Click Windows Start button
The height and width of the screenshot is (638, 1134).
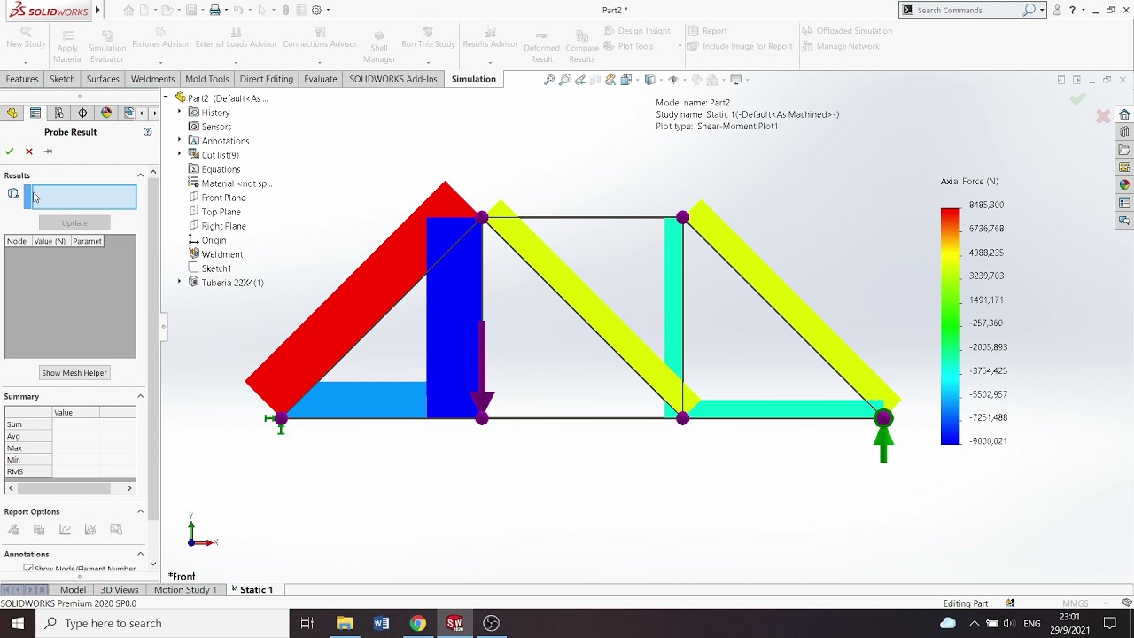(18, 623)
